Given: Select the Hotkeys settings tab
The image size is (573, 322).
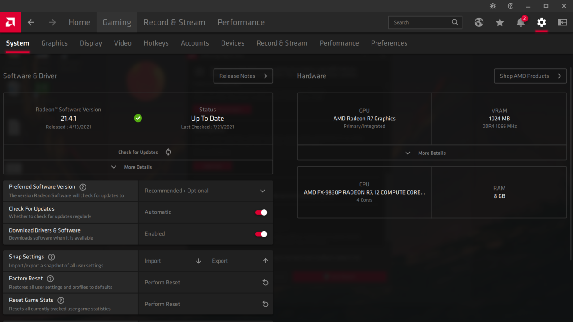Looking at the screenshot, I should pos(156,43).
